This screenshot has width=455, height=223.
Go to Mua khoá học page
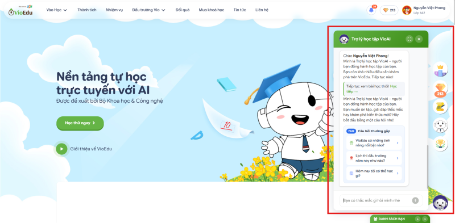pyautogui.click(x=212, y=10)
